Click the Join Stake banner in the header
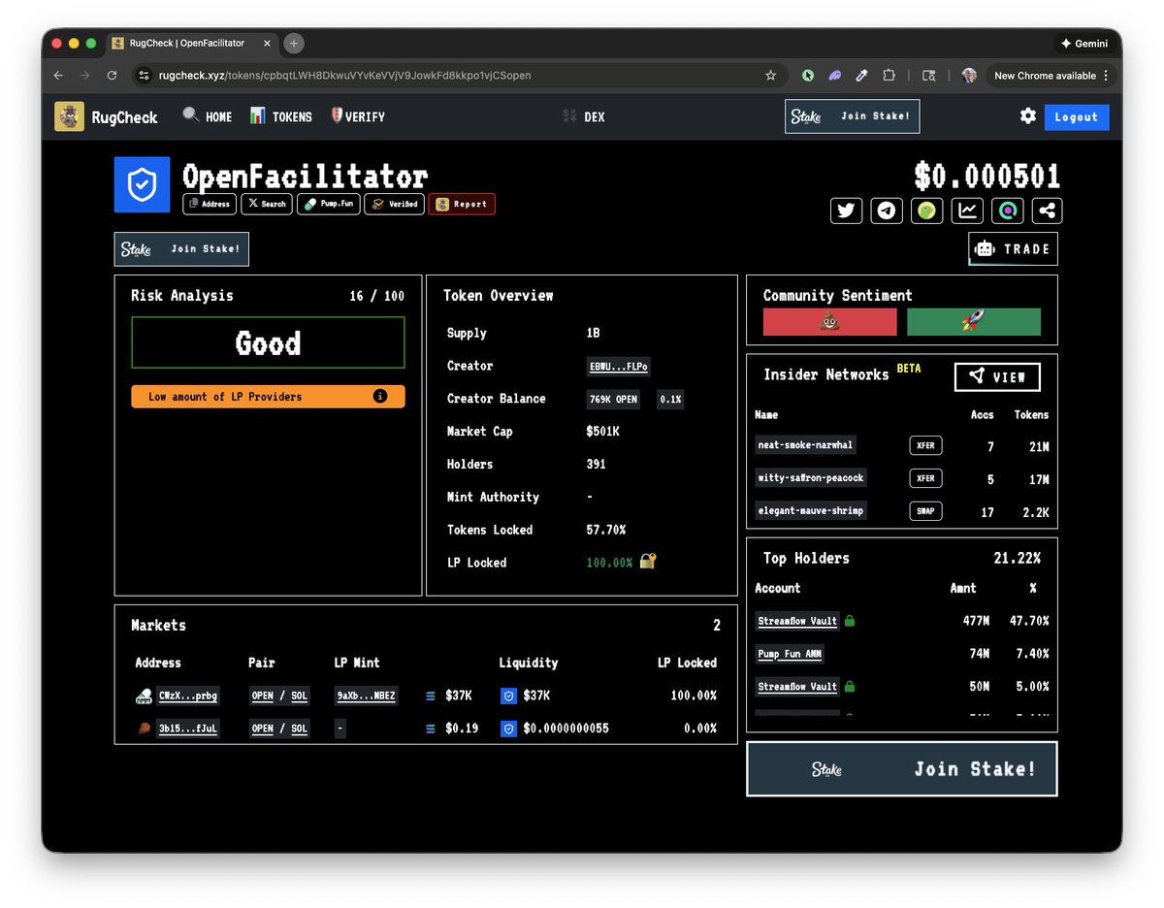Image resolution: width=1164 pixels, height=908 pixels. [x=852, y=116]
